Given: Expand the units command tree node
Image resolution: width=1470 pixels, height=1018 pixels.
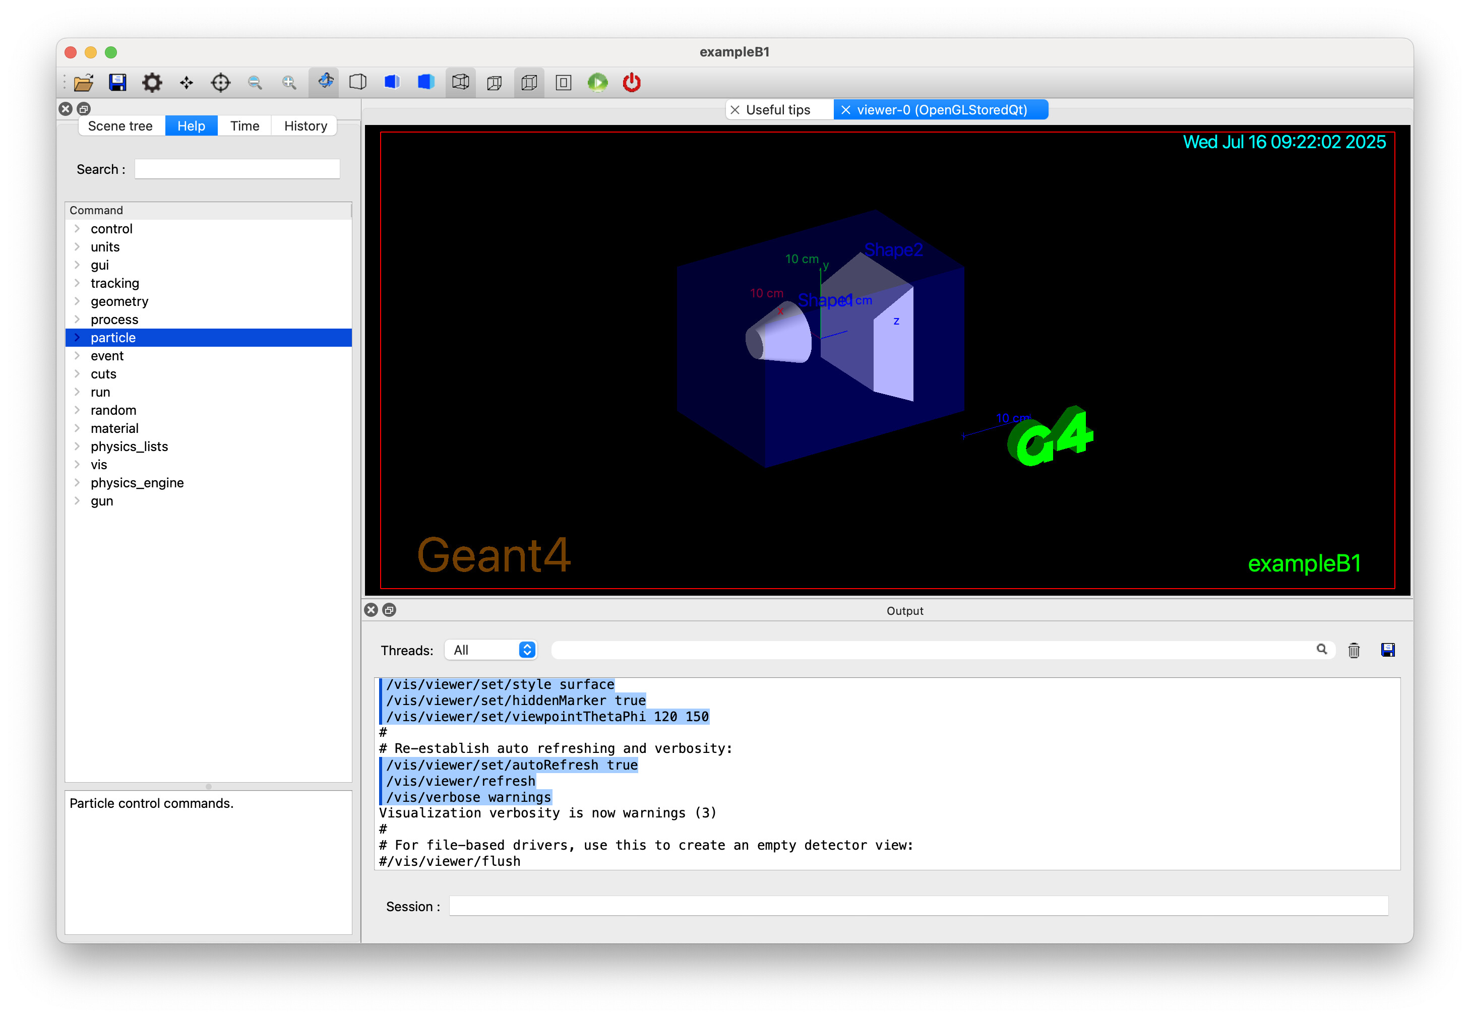Looking at the screenshot, I should coord(77,247).
